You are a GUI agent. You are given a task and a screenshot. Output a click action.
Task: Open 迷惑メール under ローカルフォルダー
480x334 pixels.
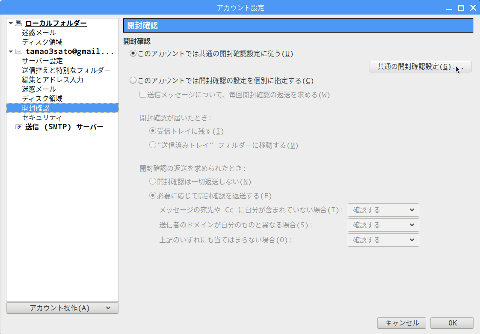tap(39, 33)
